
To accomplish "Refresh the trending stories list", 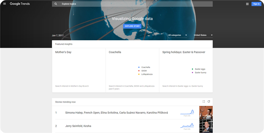I will (209, 101).
